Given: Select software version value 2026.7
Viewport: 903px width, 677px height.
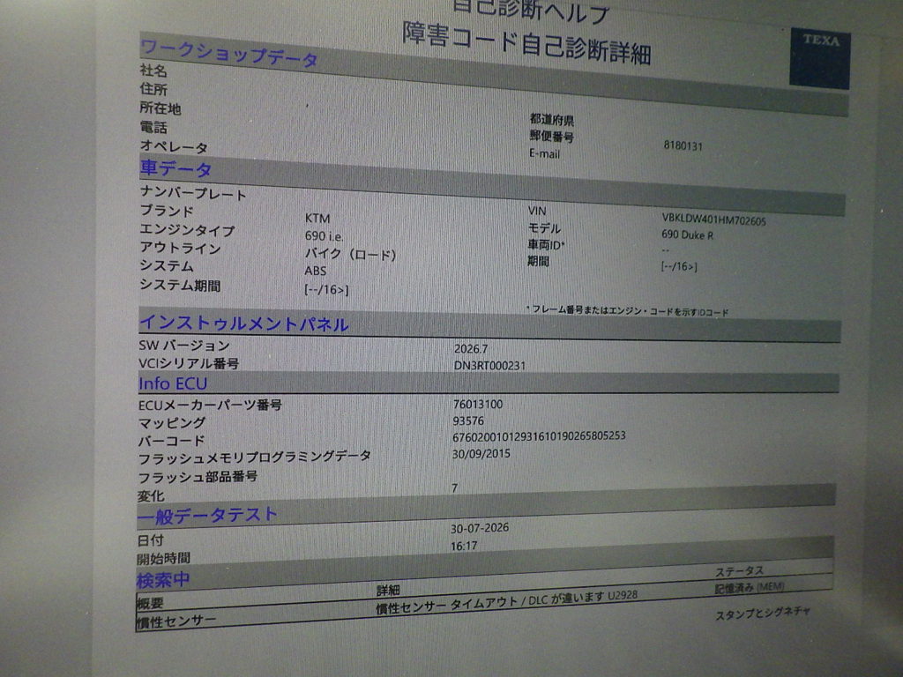Looking at the screenshot, I should pos(471,348).
